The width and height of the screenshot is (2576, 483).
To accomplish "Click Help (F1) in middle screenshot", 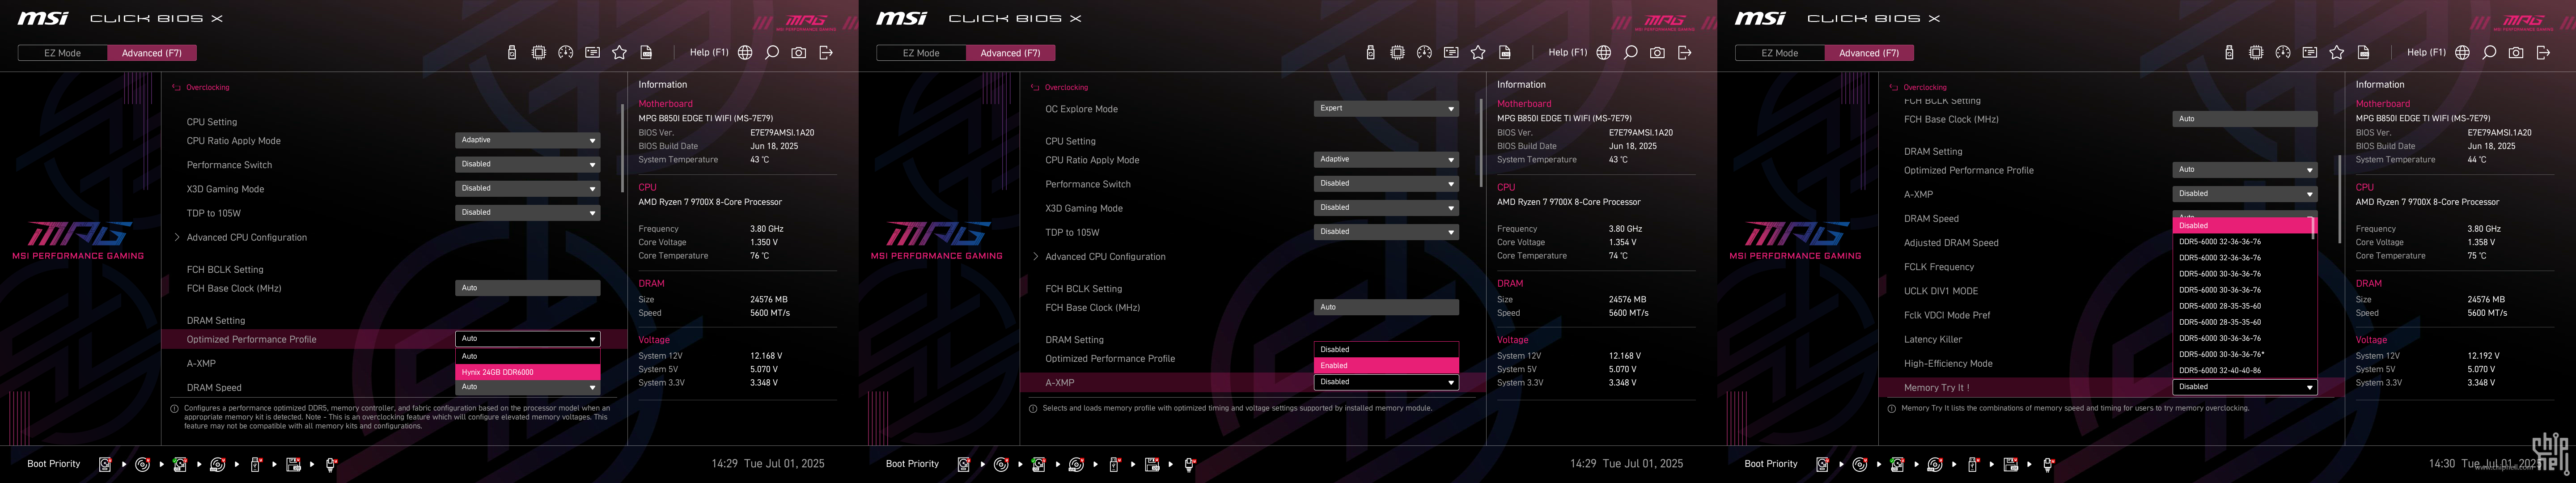I will [1567, 53].
